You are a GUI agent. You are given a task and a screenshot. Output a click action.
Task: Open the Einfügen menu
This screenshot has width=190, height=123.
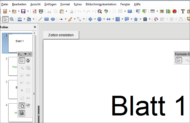tap(50, 4)
